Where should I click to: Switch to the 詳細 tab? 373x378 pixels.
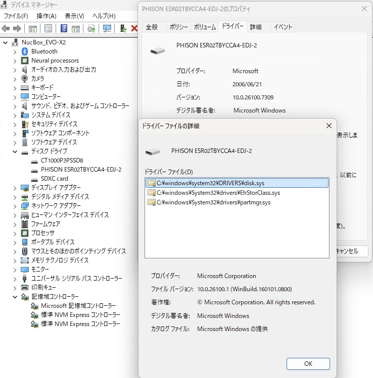point(256,27)
